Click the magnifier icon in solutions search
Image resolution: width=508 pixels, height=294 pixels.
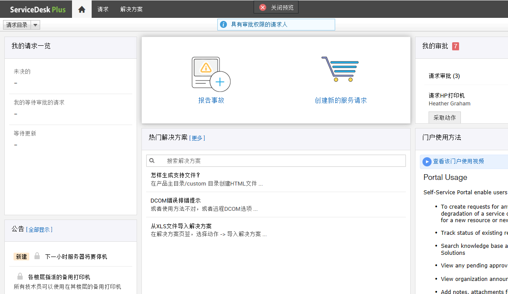coord(152,161)
